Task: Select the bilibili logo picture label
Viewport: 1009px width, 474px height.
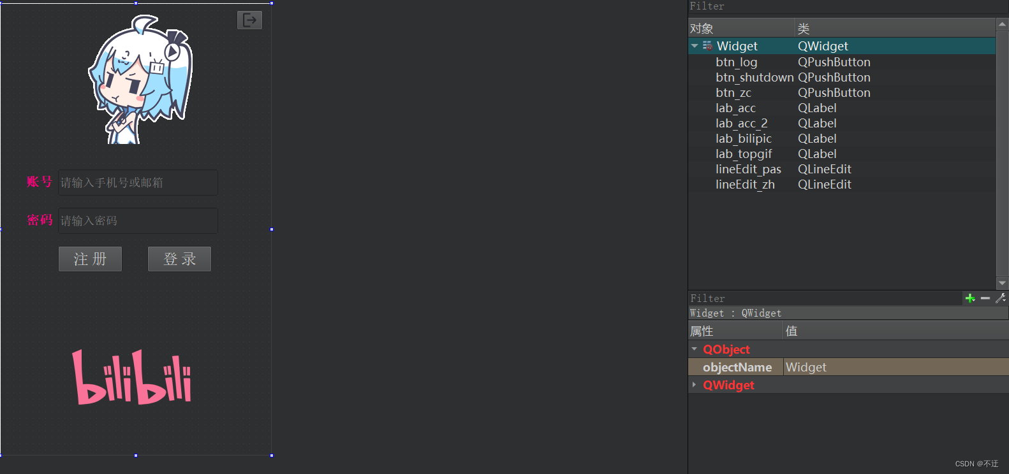Action: tap(132, 377)
